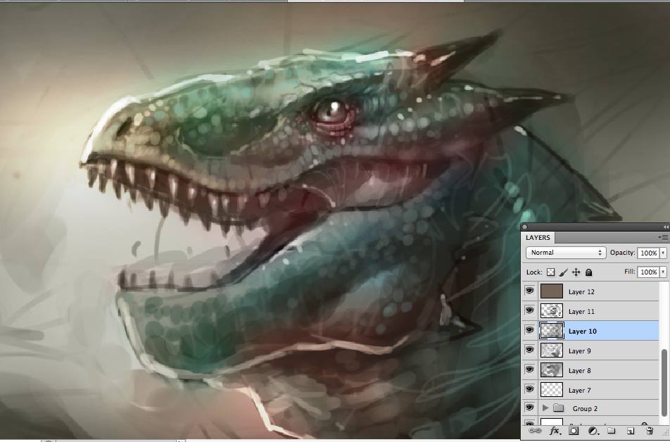Create a new group folder icon
The height and width of the screenshot is (442, 670).
(612, 431)
